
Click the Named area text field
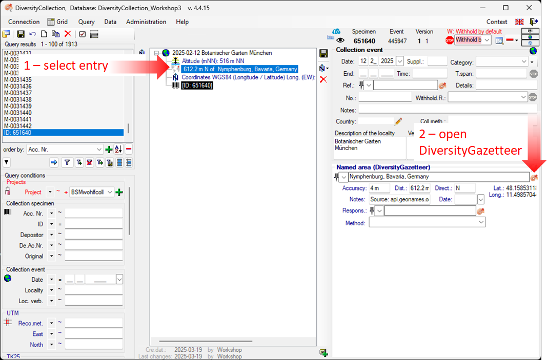coord(438,177)
